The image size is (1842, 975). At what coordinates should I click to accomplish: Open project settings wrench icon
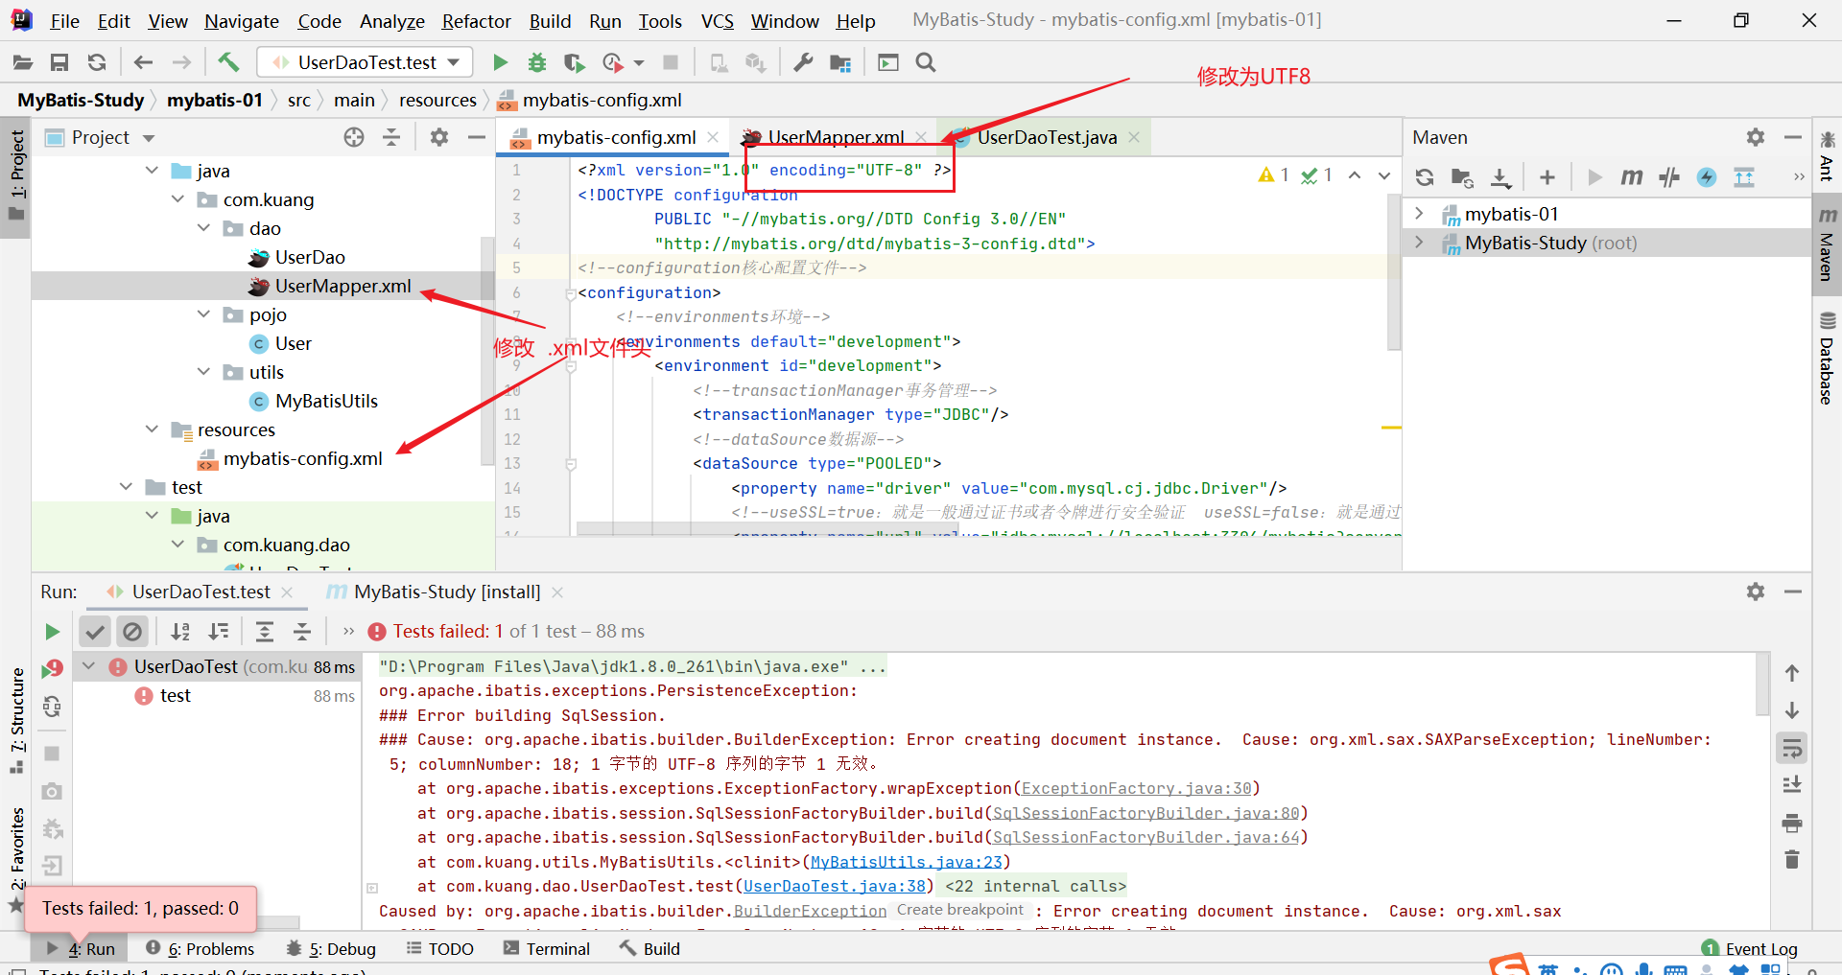pyautogui.click(x=803, y=62)
